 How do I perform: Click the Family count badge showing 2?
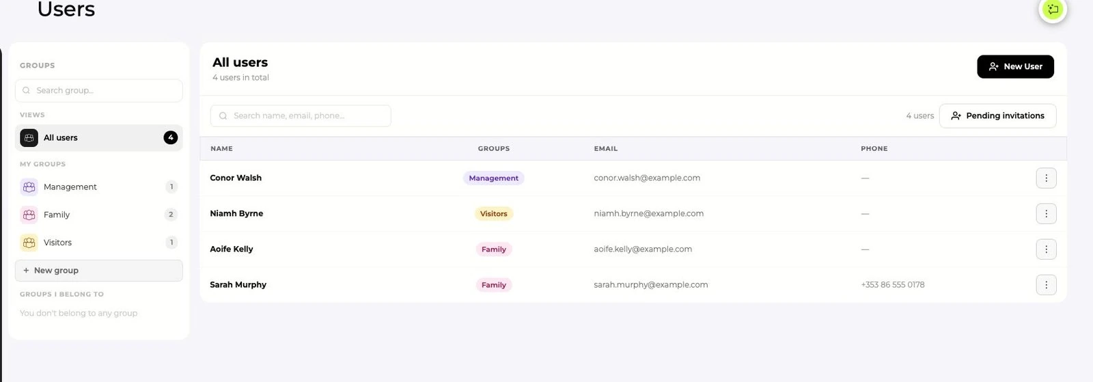click(171, 215)
